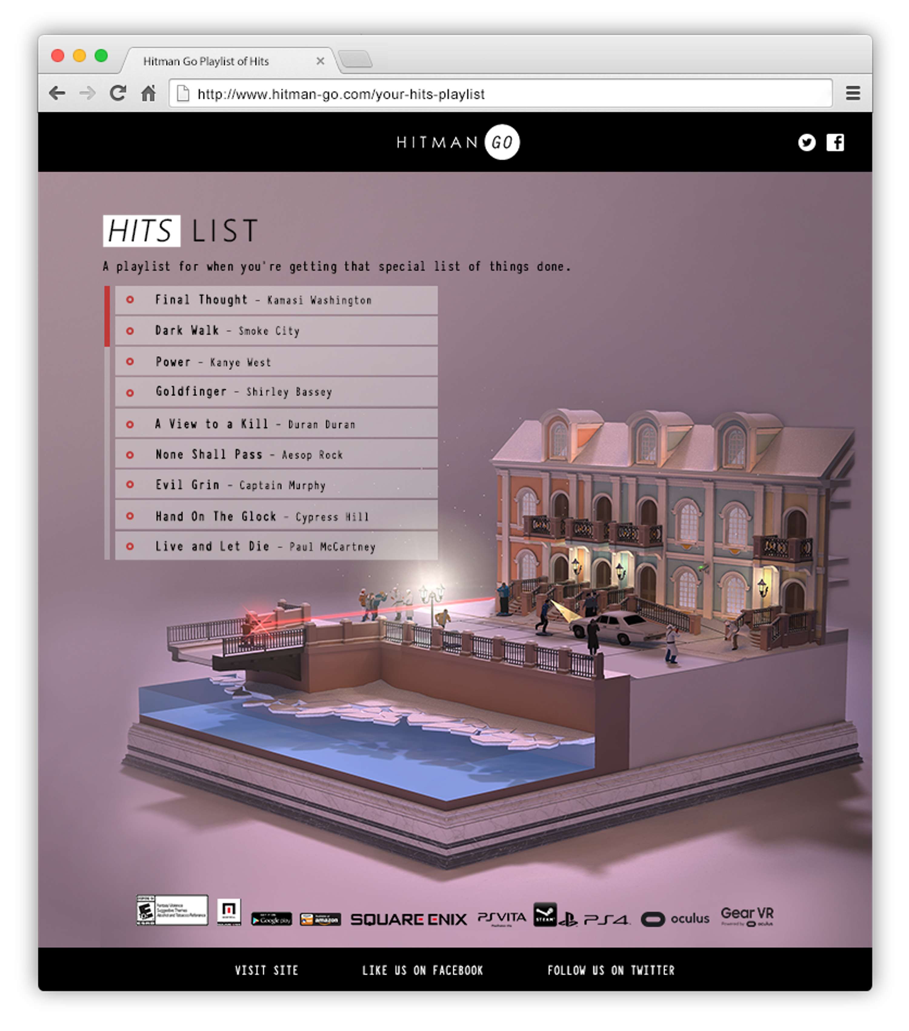
Task: Click the red bullet beside Evil Grin
Action: click(130, 485)
